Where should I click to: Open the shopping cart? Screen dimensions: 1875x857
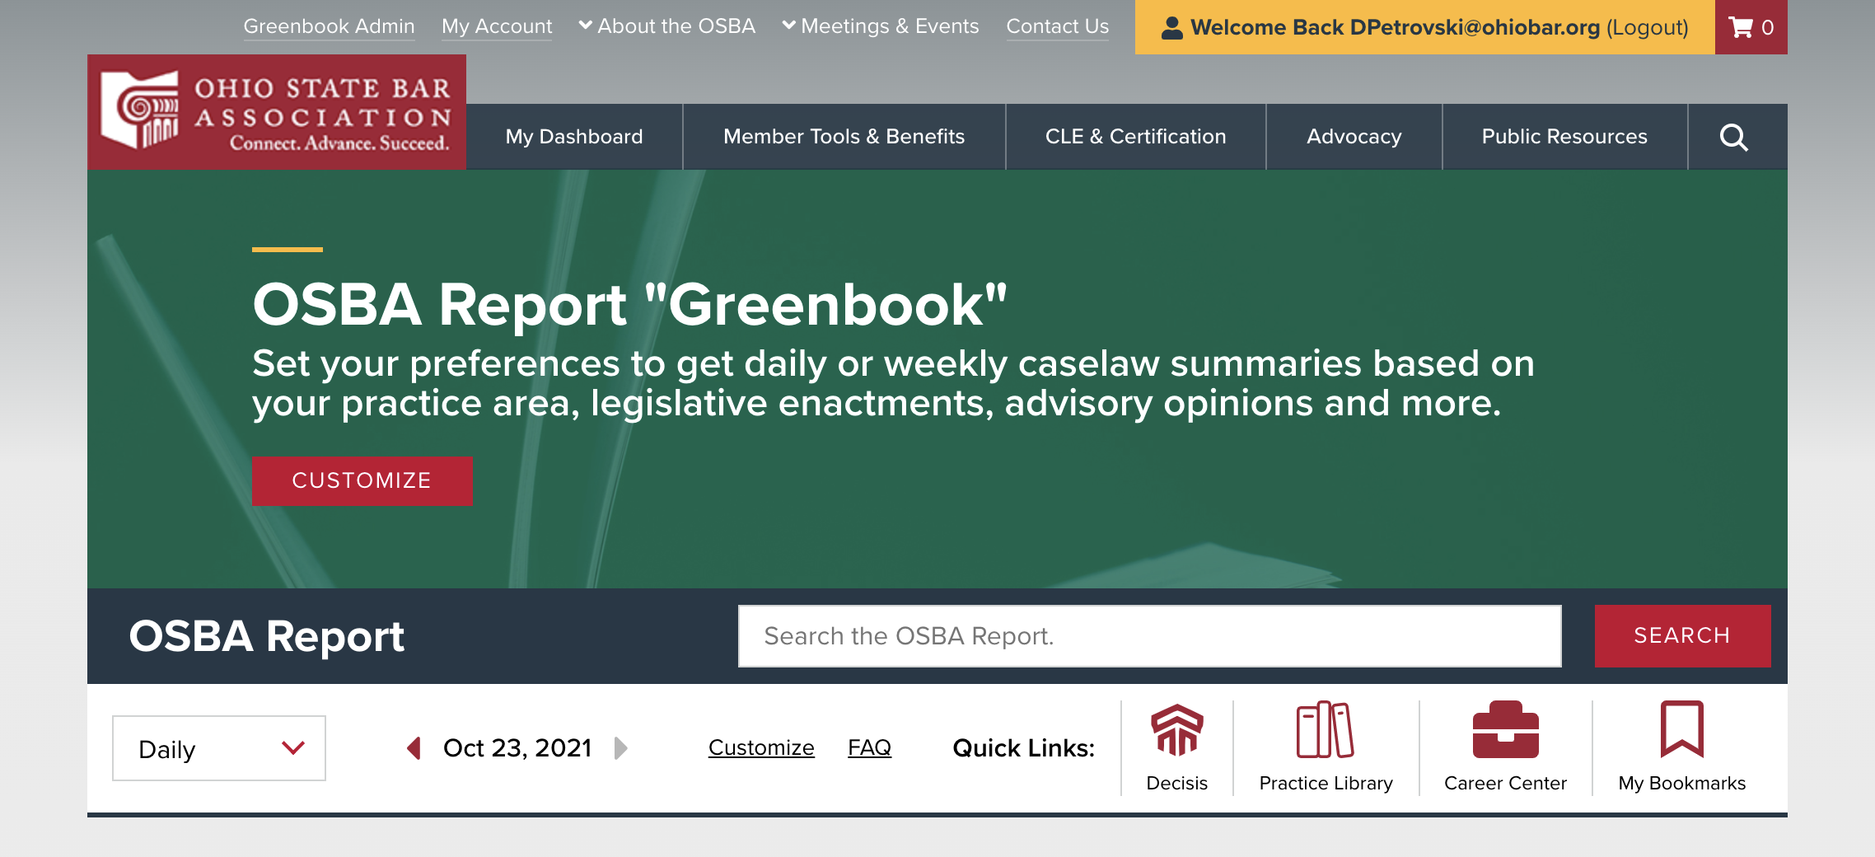(x=1748, y=26)
